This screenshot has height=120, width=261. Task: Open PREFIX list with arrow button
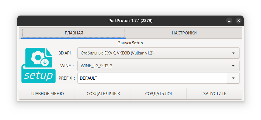[x=233, y=78]
